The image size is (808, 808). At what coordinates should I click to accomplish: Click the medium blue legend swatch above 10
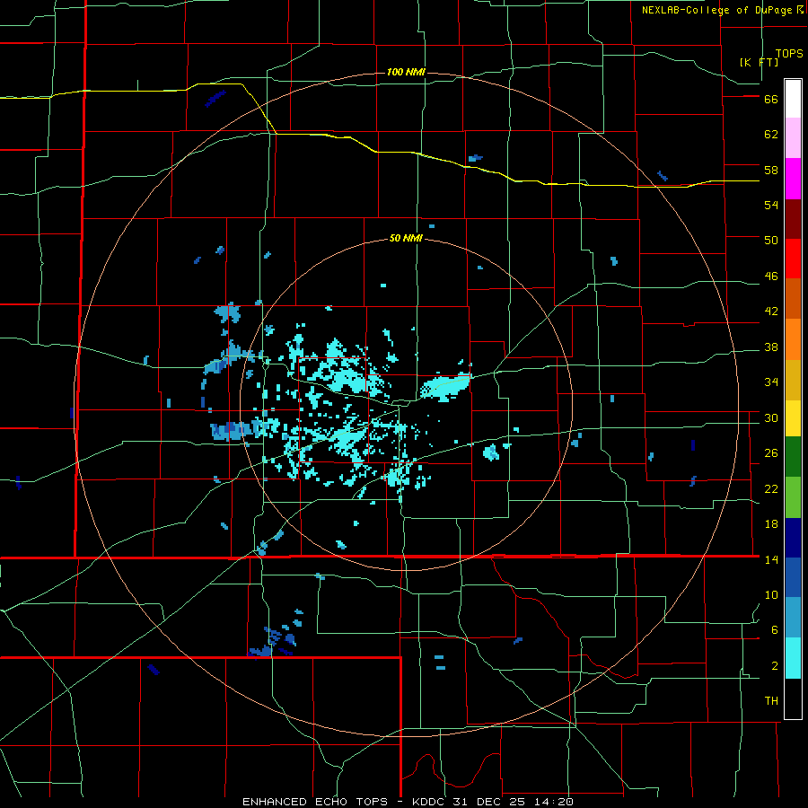coord(793,577)
